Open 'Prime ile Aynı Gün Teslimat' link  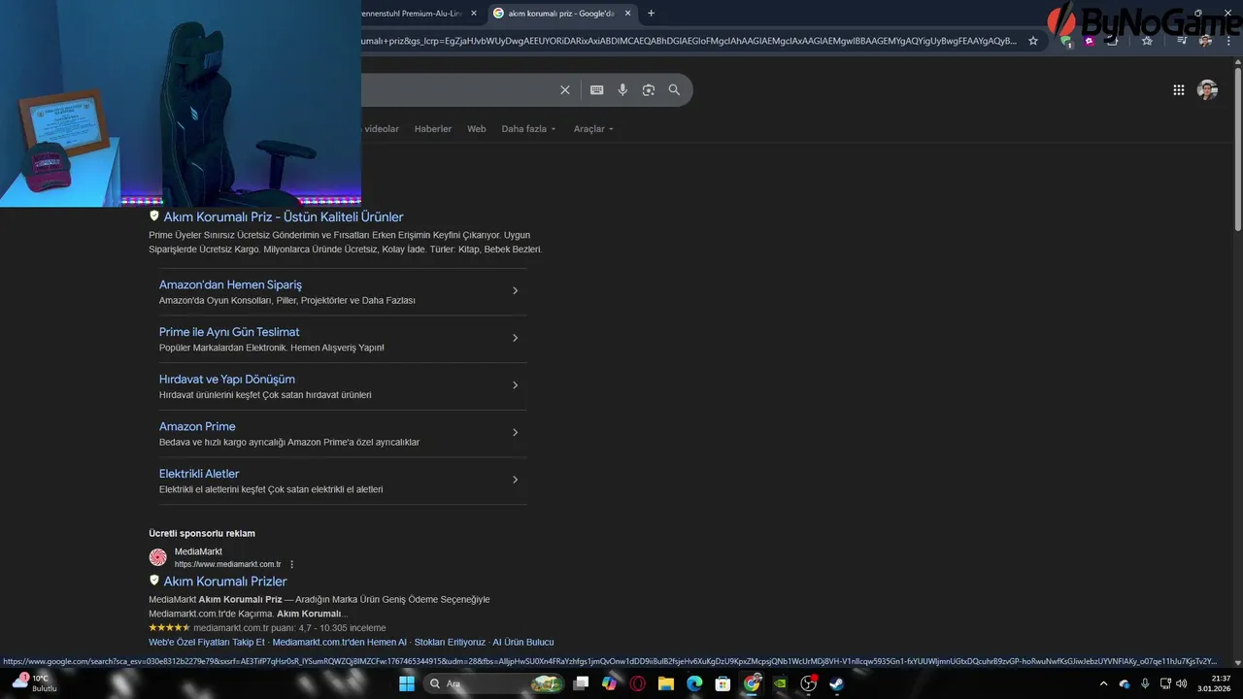click(x=229, y=332)
